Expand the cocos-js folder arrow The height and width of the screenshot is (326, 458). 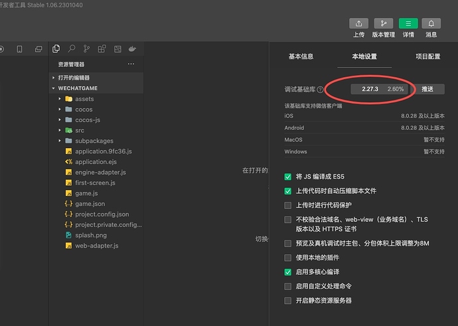pos(60,120)
